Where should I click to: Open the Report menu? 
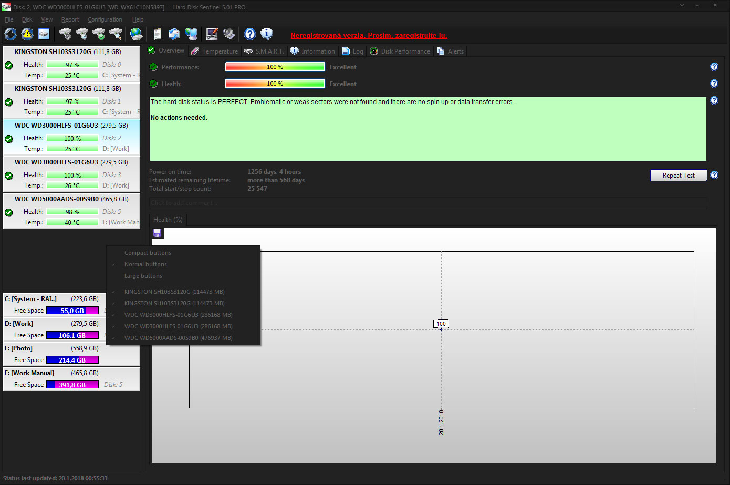point(70,19)
